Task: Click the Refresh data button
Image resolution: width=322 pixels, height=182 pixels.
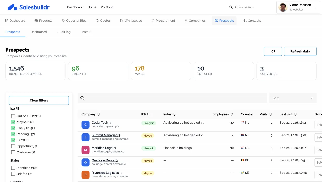Action: point(300,51)
